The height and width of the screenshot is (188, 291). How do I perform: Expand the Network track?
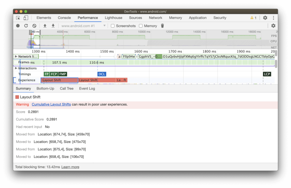16,57
